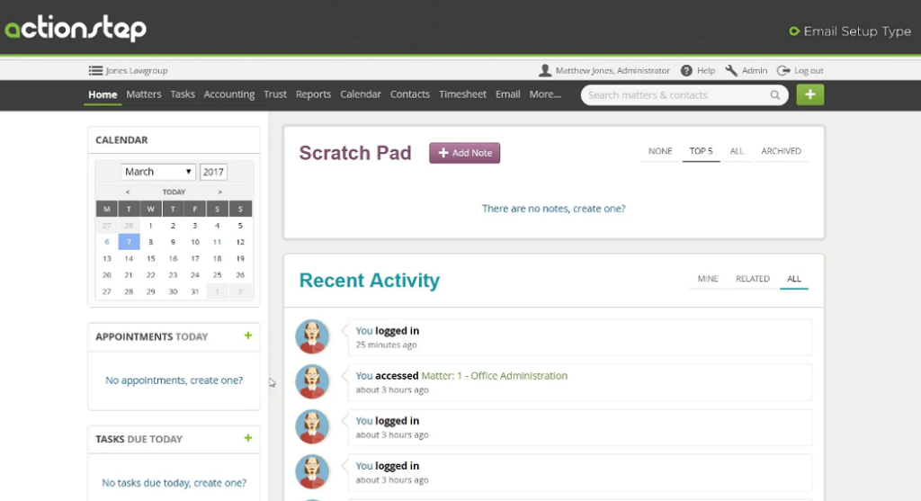Click the search magnifier icon

click(775, 95)
